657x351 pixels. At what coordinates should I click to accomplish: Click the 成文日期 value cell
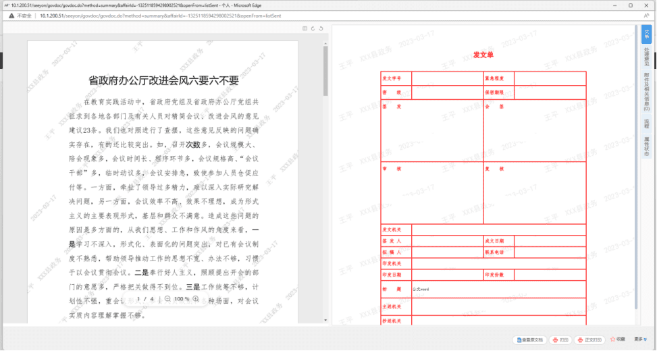point(550,241)
